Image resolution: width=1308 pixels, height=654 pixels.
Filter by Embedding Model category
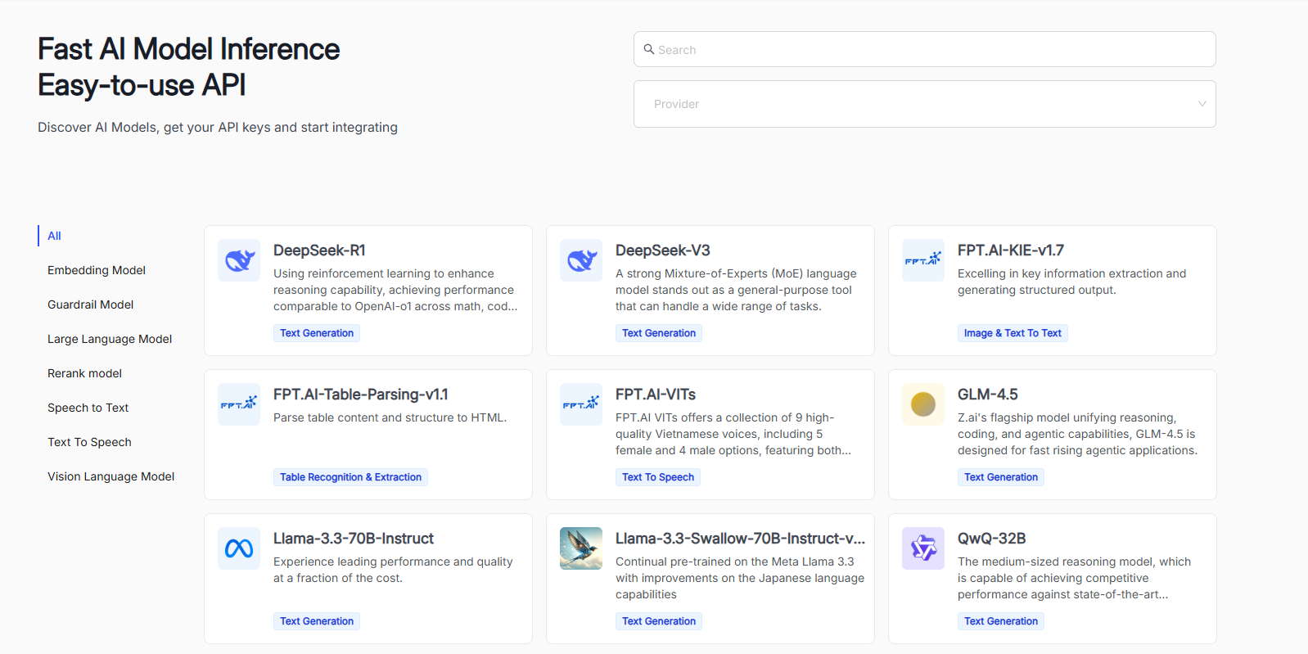coord(97,270)
